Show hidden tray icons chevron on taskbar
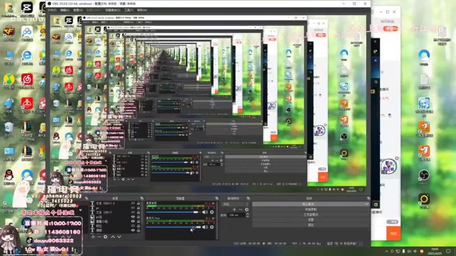This screenshot has height=256, width=456. pos(386,251)
